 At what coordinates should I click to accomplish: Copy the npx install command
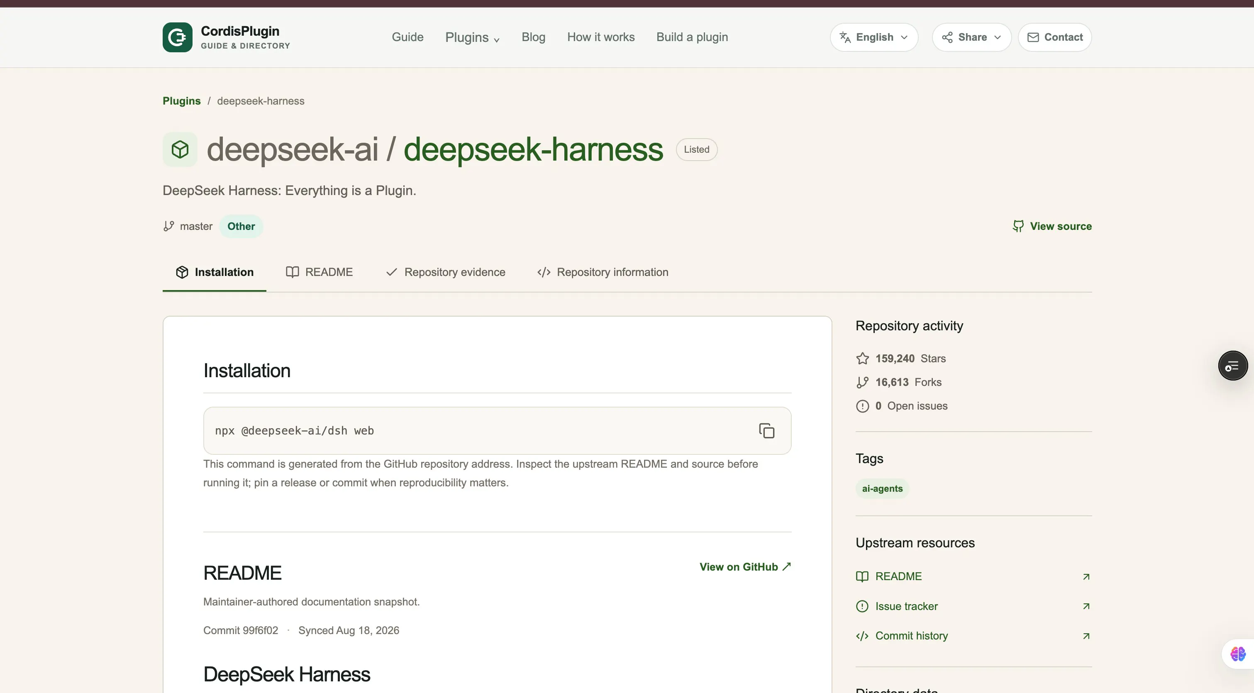(x=767, y=431)
